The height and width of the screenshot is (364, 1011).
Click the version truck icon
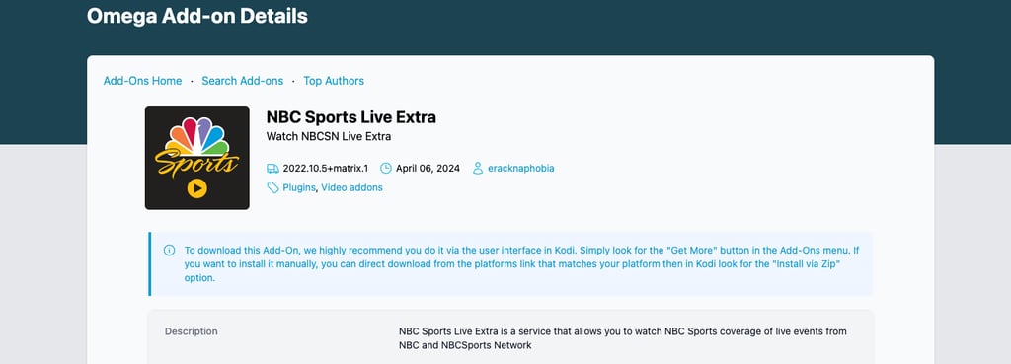tap(272, 168)
